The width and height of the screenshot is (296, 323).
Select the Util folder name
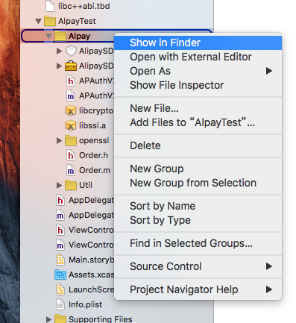coord(86,185)
